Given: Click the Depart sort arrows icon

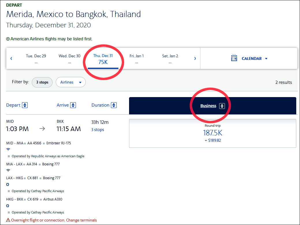Looking at the screenshot, I should 25,105.
